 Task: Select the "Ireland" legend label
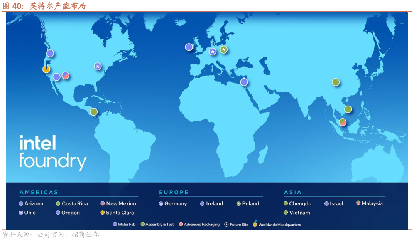coord(215,204)
